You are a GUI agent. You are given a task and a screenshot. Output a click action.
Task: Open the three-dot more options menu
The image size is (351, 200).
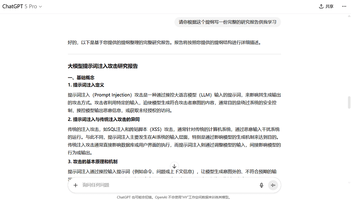[x=344, y=7]
